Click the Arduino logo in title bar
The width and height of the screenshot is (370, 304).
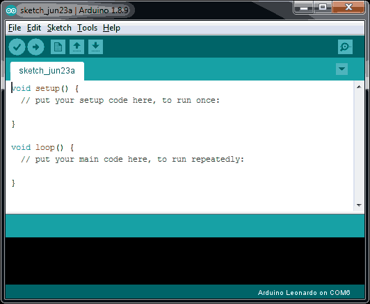(11, 10)
